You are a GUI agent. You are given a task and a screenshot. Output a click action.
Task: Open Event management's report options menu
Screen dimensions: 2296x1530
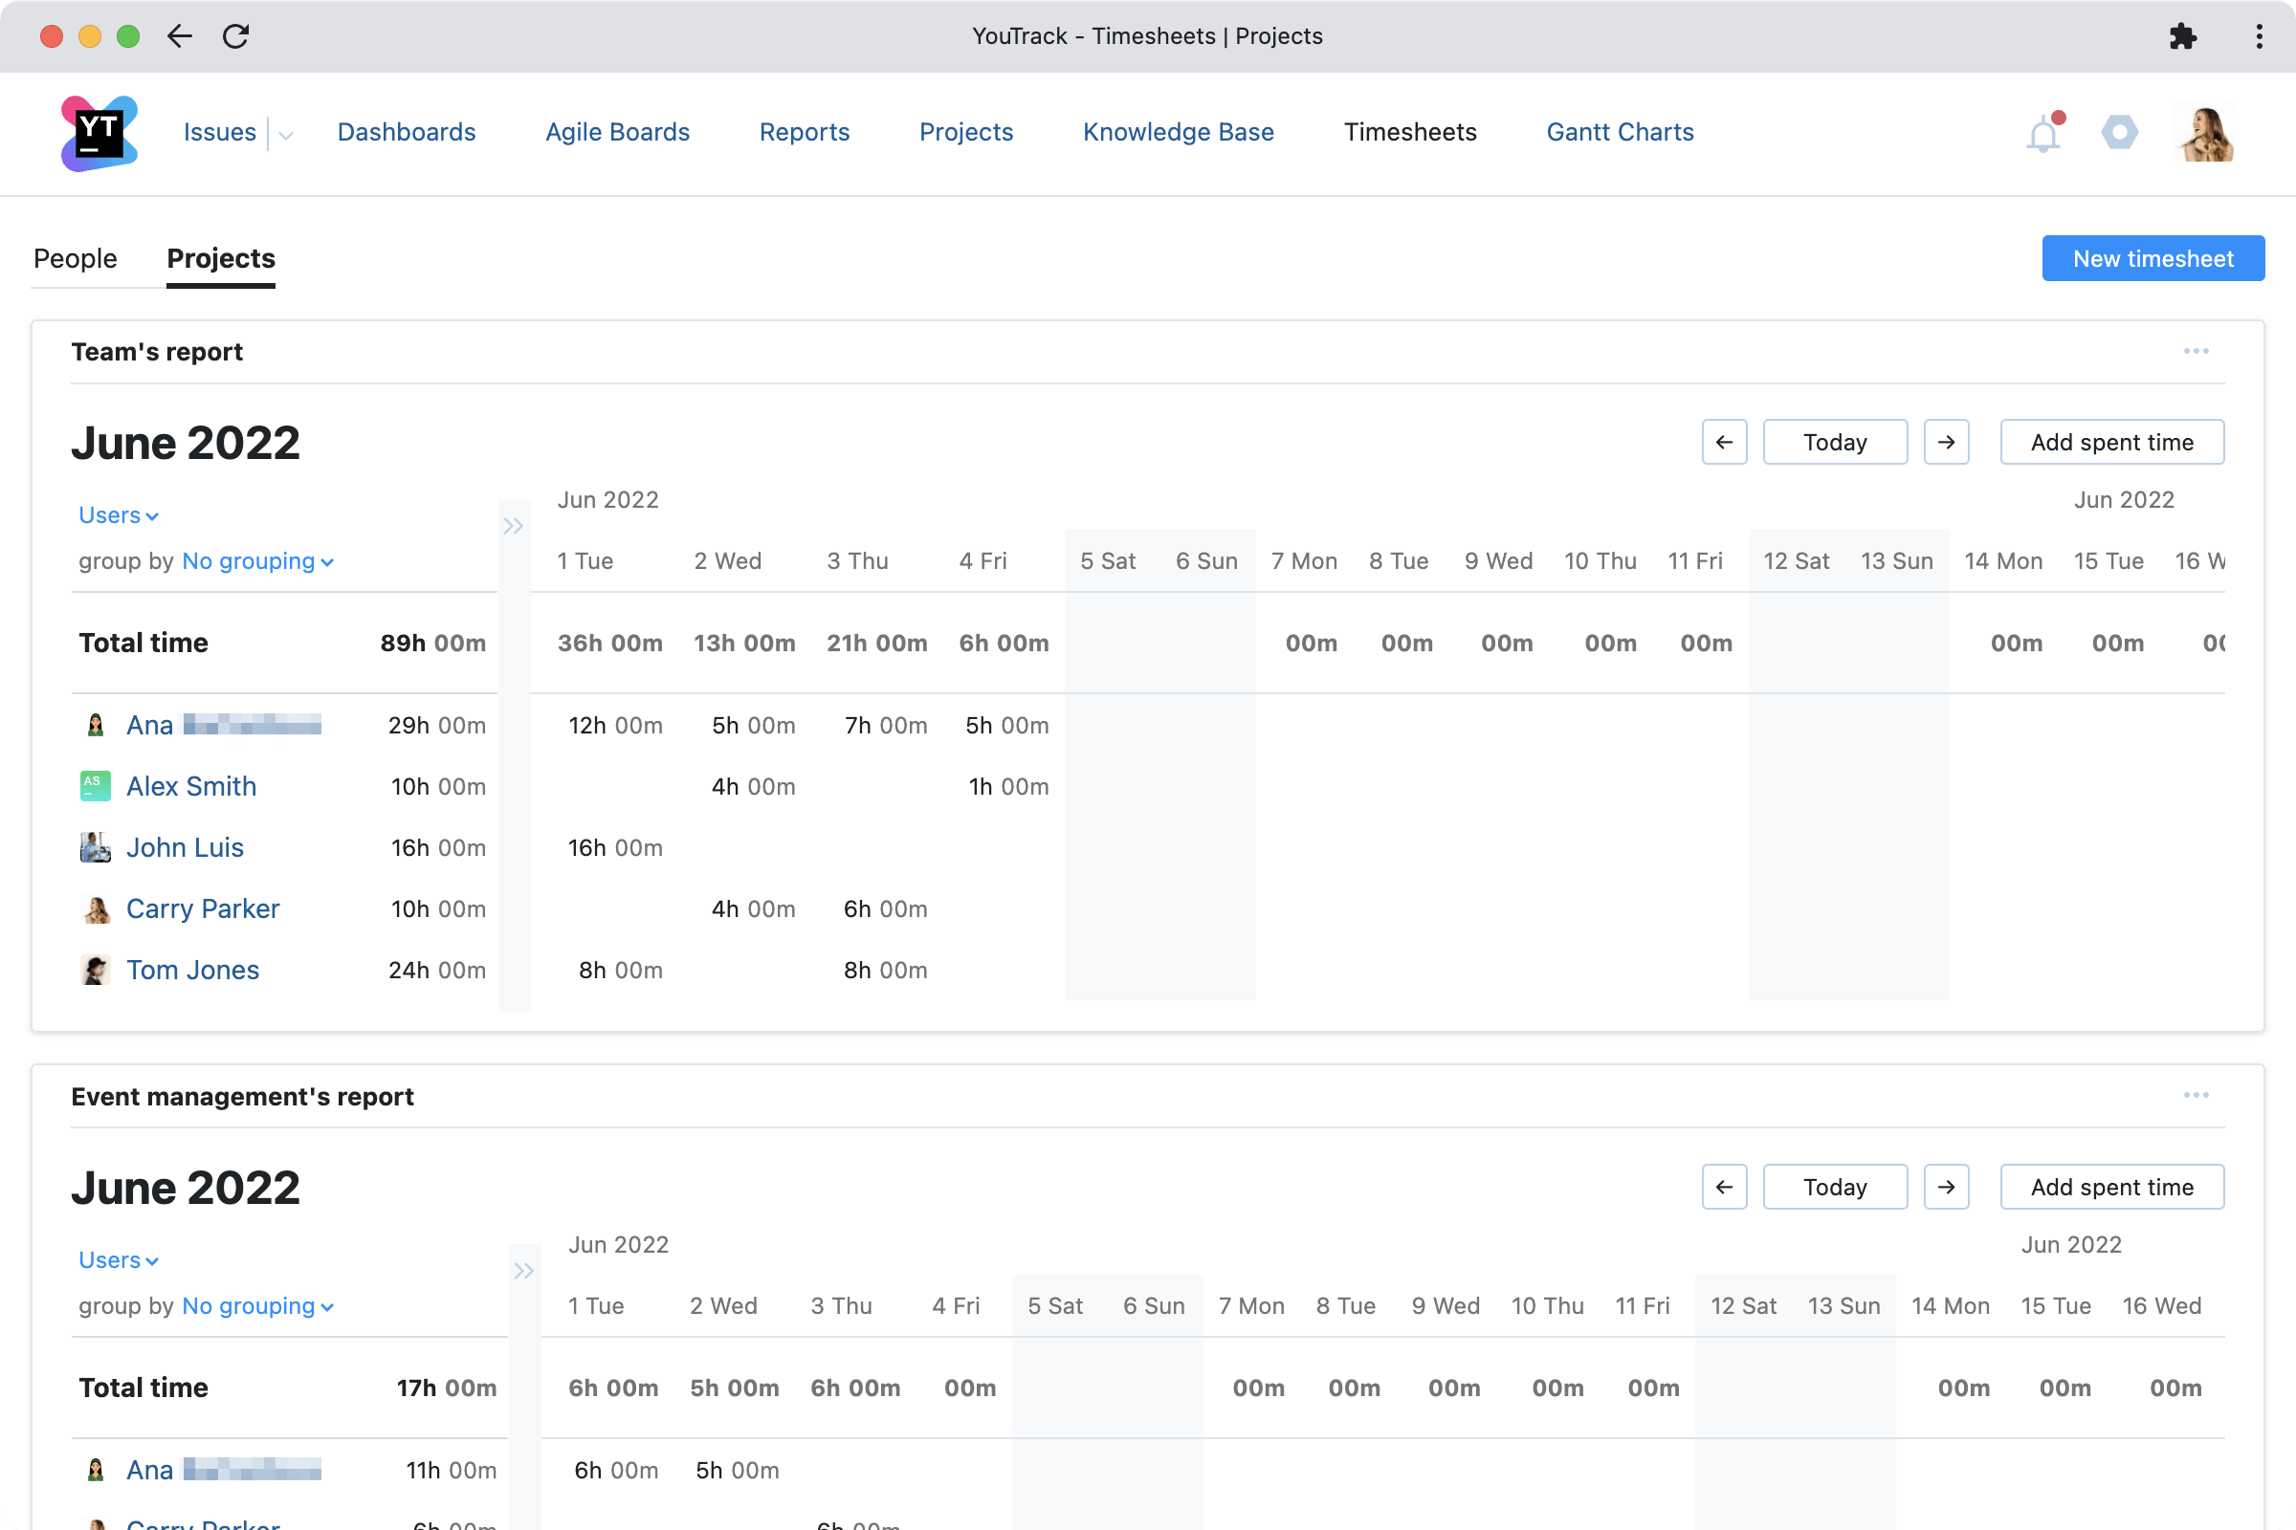(2197, 1095)
